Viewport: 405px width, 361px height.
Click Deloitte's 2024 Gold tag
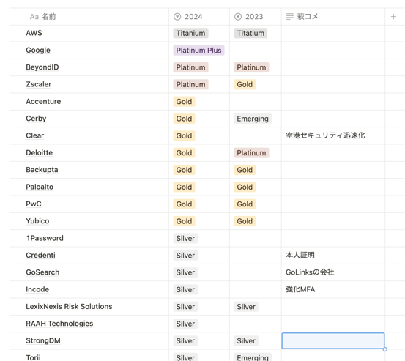click(184, 153)
